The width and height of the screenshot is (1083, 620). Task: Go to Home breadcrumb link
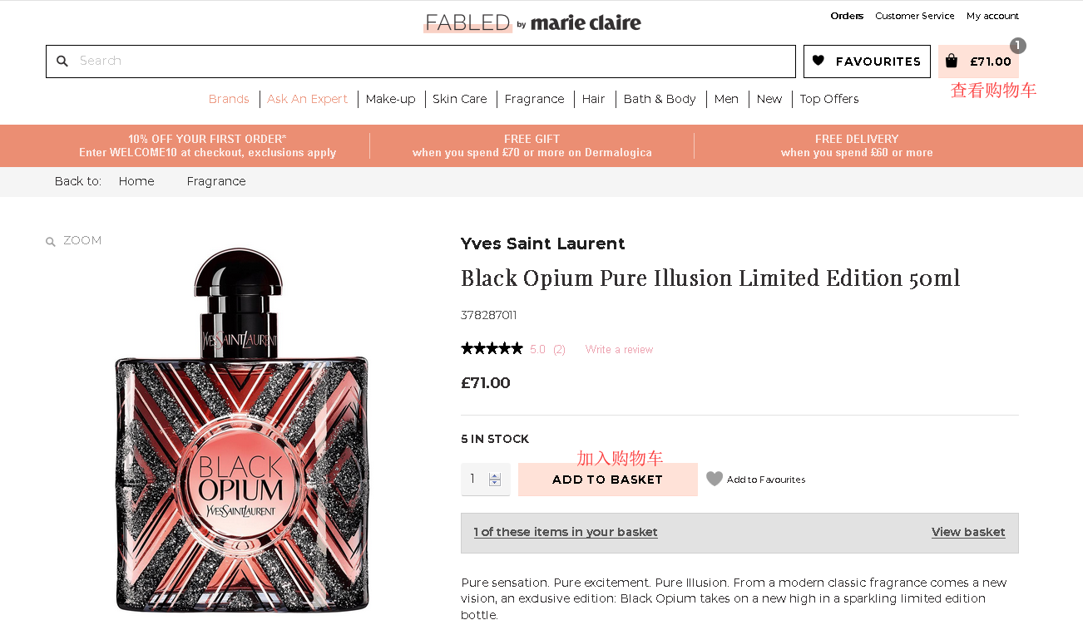point(136,181)
